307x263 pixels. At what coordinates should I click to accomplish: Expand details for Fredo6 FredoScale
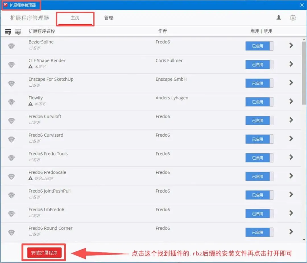(291, 176)
